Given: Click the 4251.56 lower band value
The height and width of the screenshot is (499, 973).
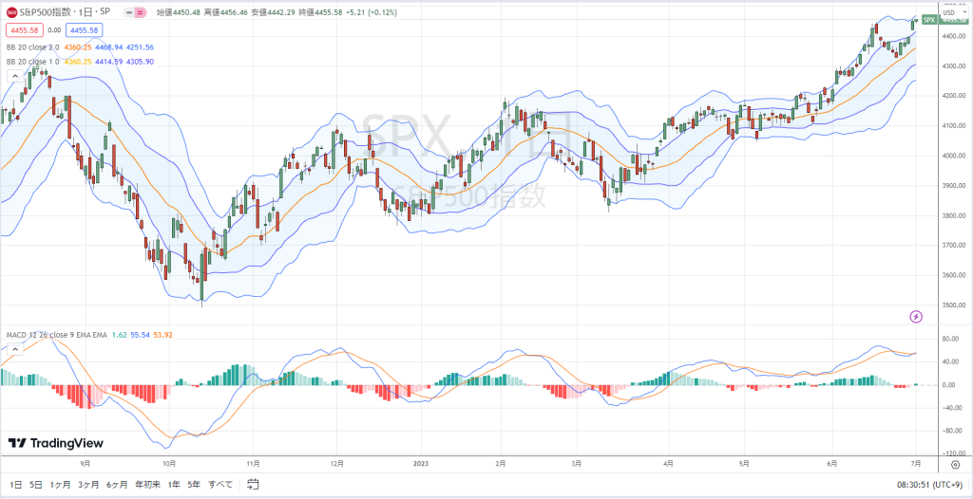Looking at the screenshot, I should 140,47.
